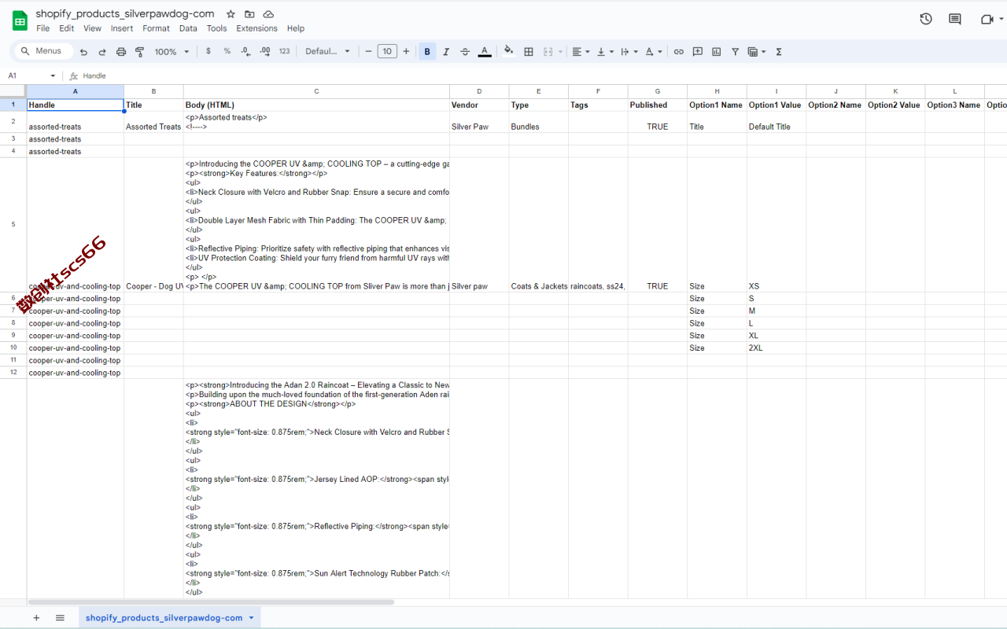Format as percent icon
Image resolution: width=1007 pixels, height=629 pixels.
(227, 51)
